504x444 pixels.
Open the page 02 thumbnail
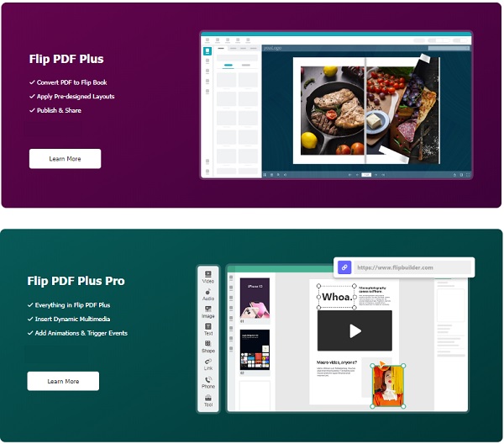point(255,350)
